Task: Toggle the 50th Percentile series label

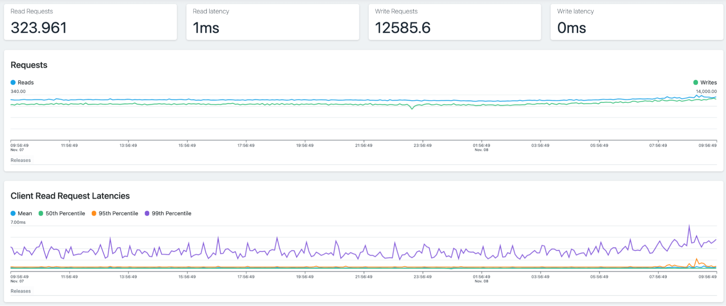Action: pyautogui.click(x=65, y=213)
